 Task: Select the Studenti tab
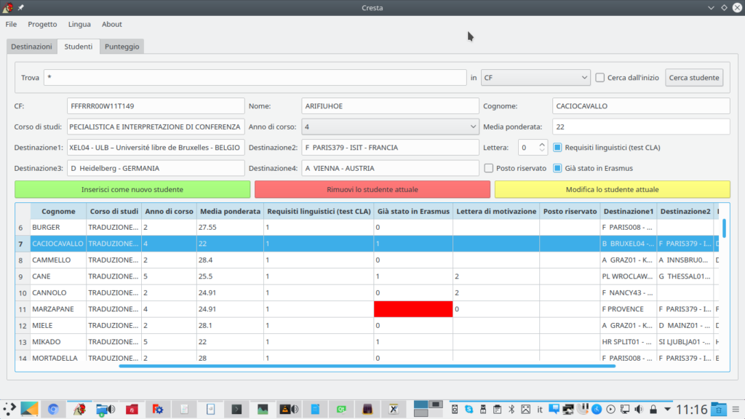tap(79, 47)
